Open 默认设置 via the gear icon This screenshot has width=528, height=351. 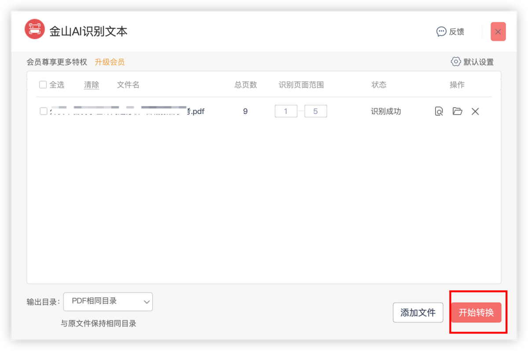456,62
